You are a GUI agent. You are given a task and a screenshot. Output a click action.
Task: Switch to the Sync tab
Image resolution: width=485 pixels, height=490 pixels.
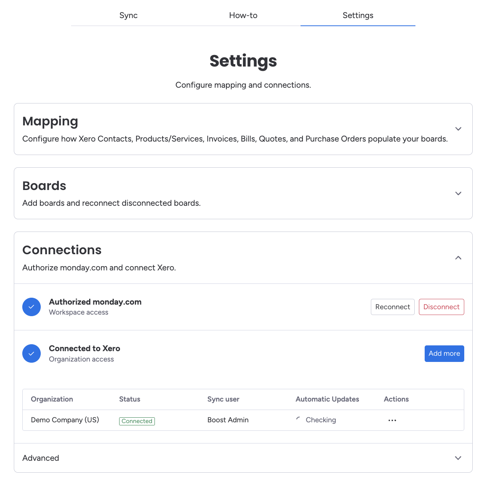tap(128, 15)
